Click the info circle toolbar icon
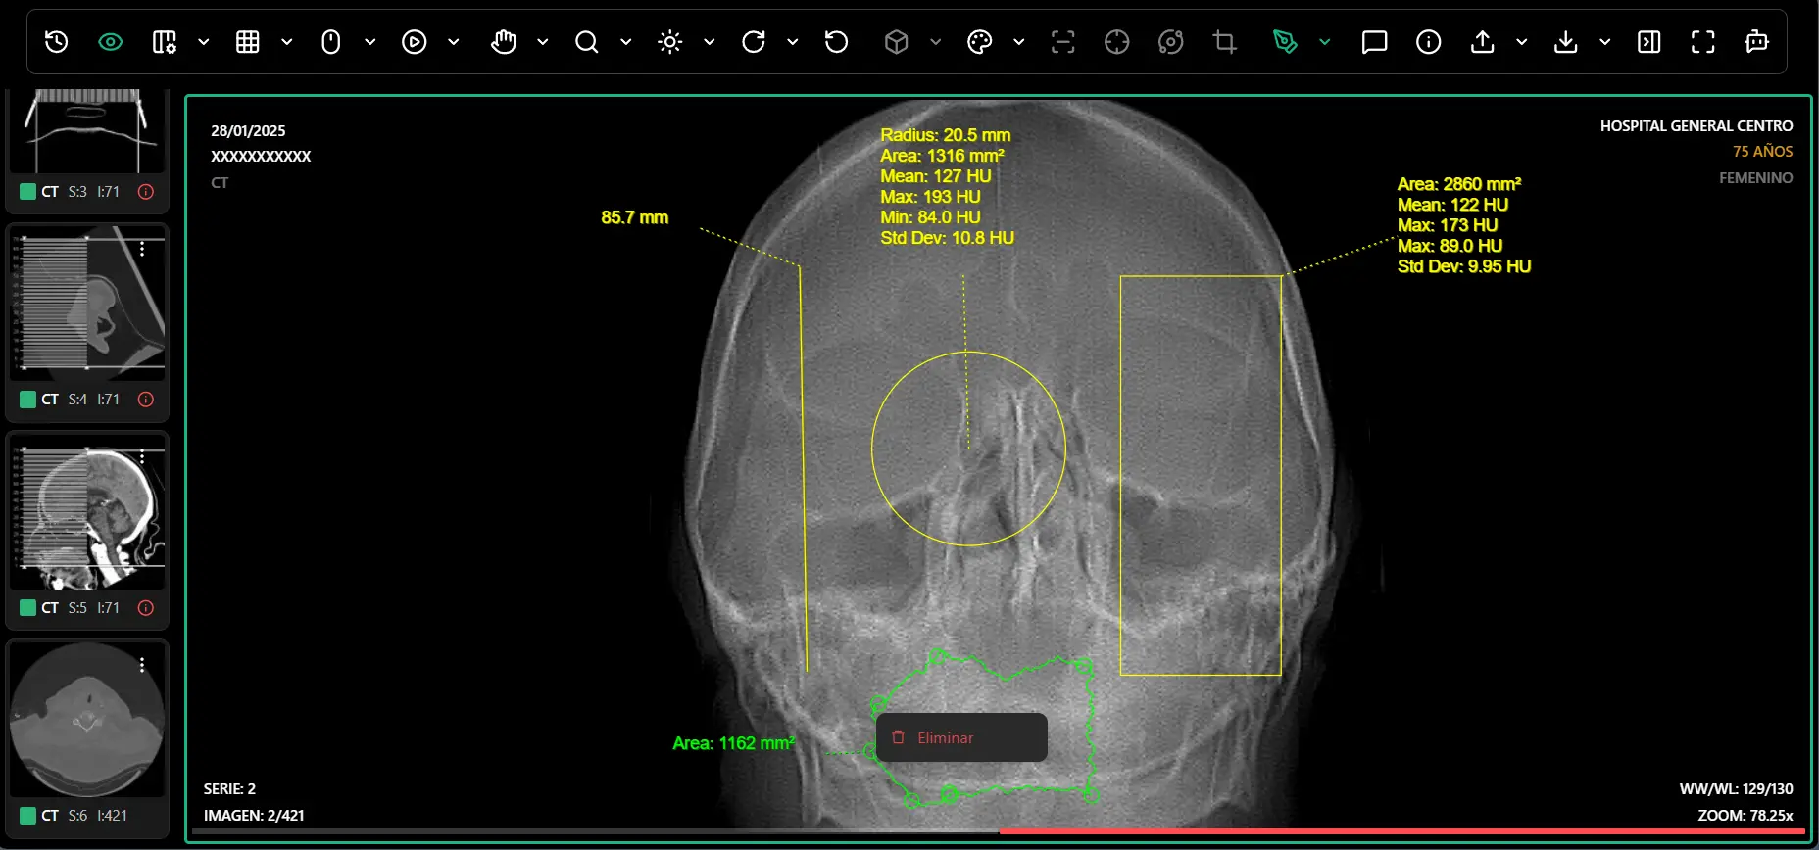 click(x=1428, y=42)
